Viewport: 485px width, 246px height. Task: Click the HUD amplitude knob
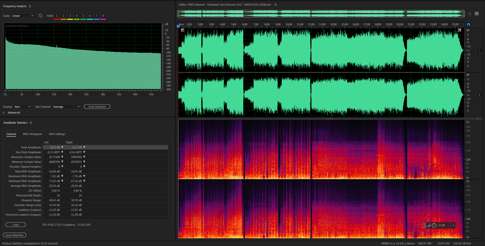(434, 225)
